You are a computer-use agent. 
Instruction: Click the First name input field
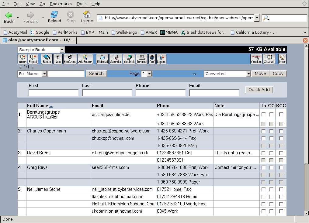[54, 93]
